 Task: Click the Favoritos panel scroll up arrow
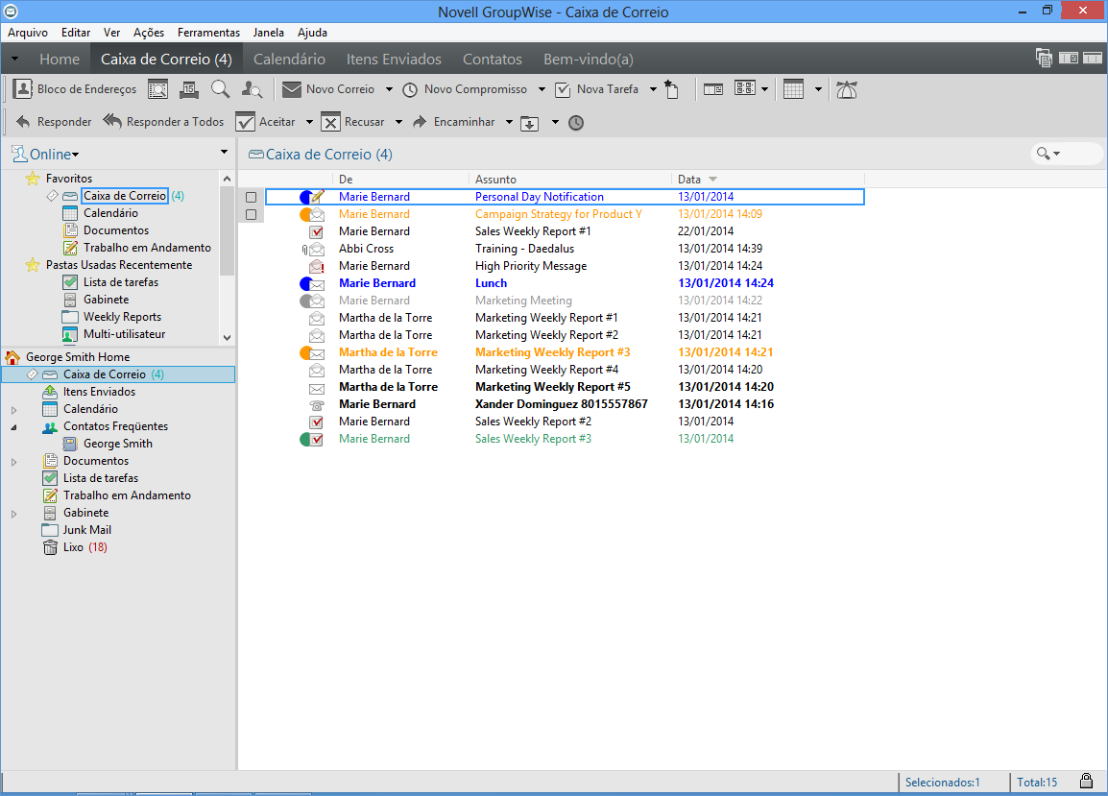(227, 179)
